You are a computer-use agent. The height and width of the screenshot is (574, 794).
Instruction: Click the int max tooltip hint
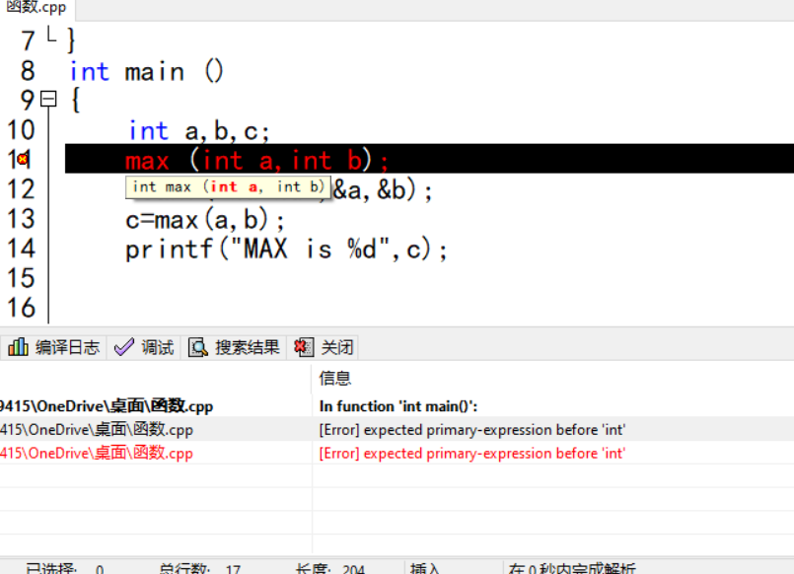click(229, 187)
